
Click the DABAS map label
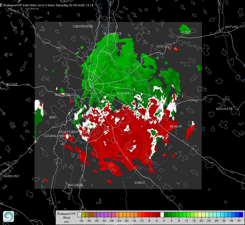click(x=140, y=183)
